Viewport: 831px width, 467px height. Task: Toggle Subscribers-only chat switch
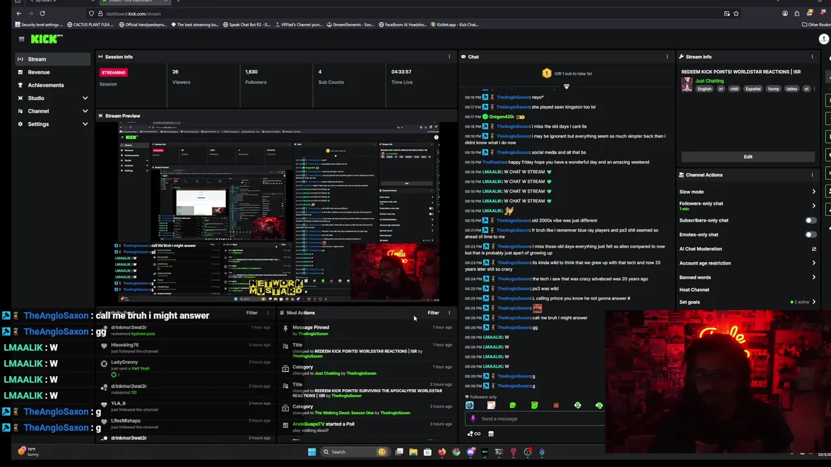point(810,221)
